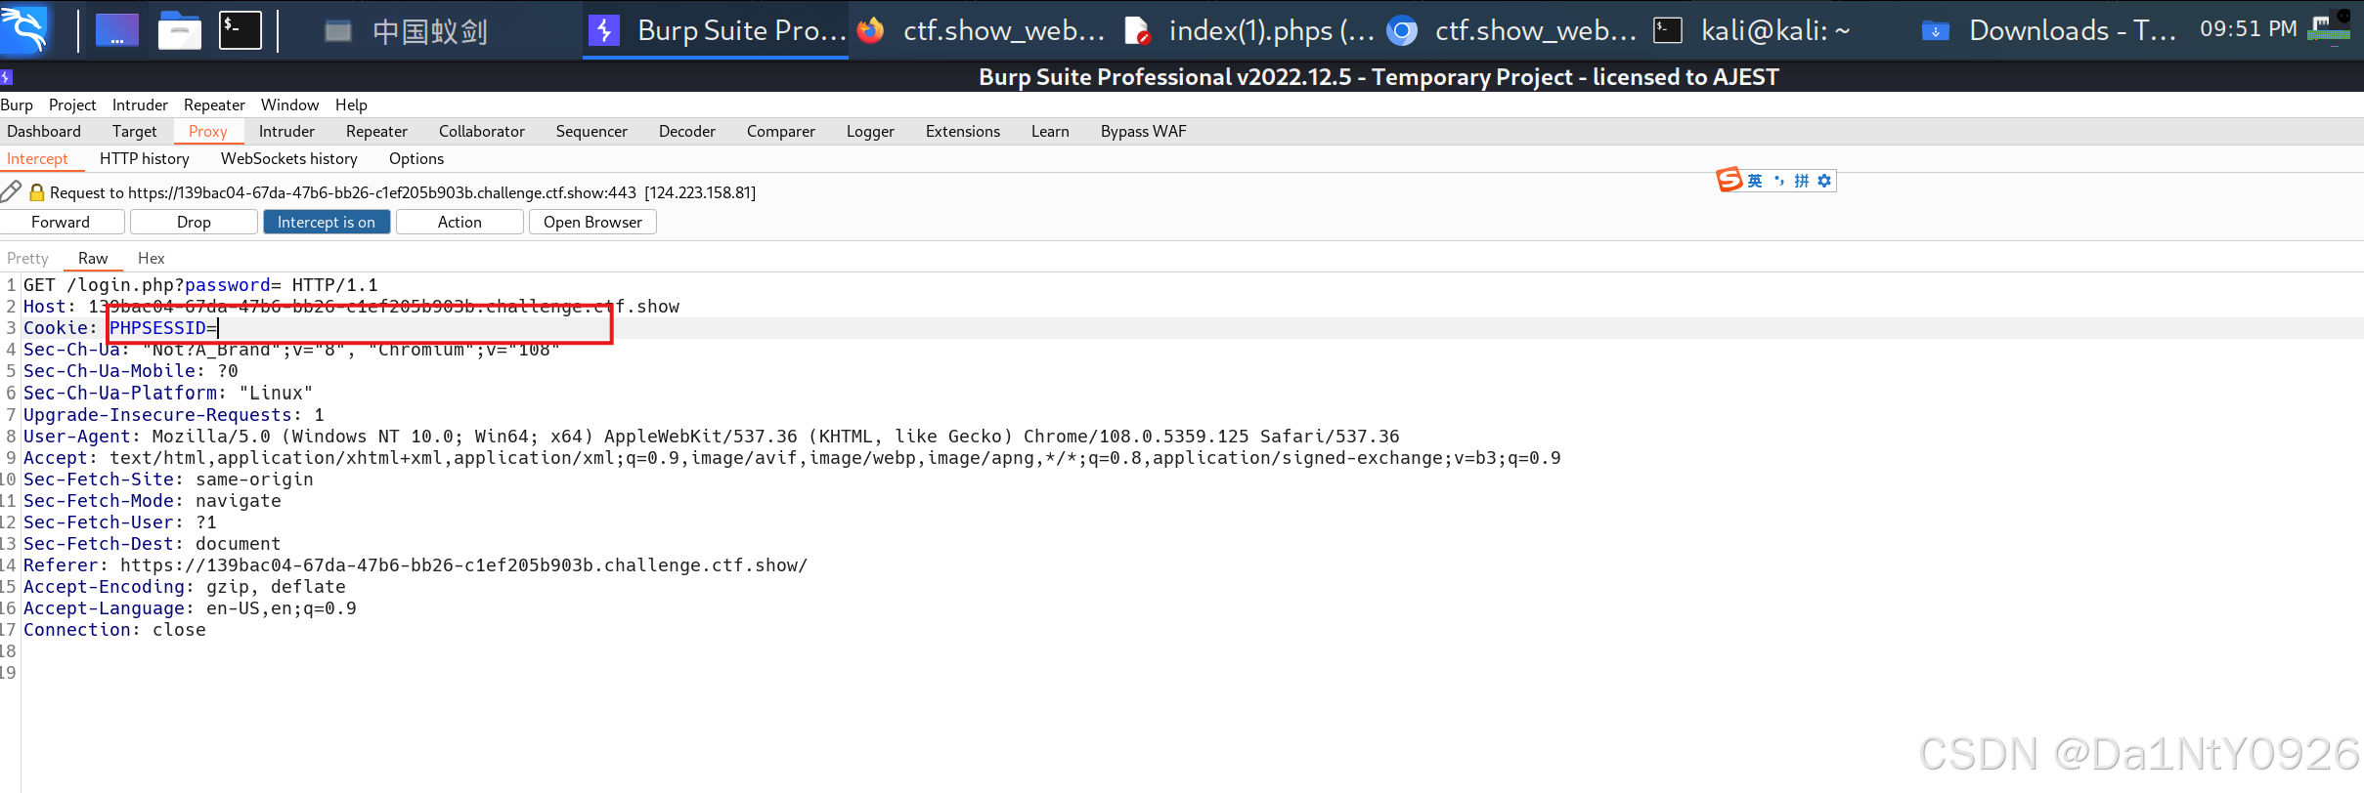The width and height of the screenshot is (2364, 793).
Task: Open the Sequencer tab
Action: [591, 131]
